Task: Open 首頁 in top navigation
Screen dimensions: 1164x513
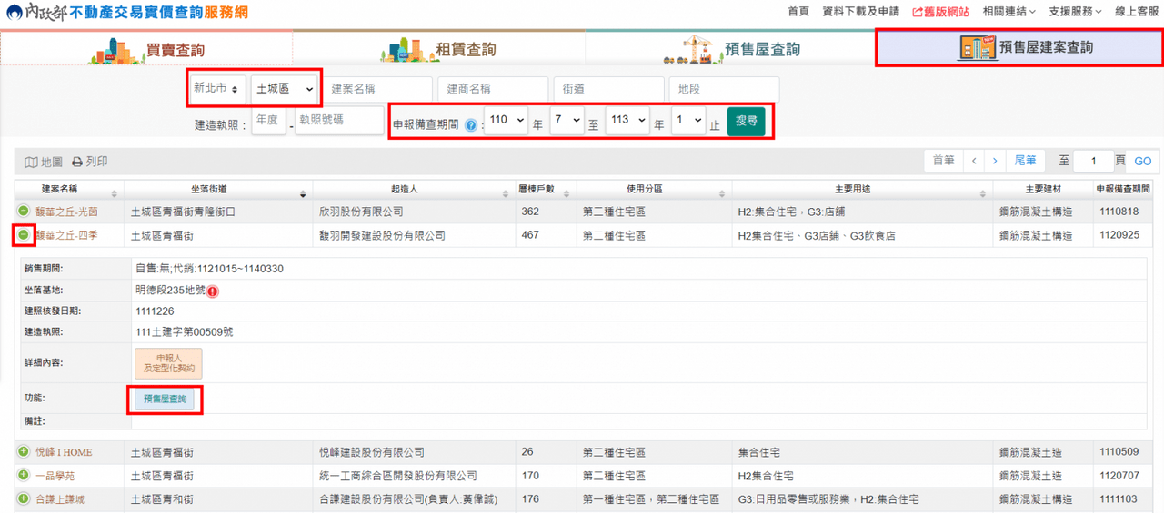Action: pyautogui.click(x=798, y=12)
